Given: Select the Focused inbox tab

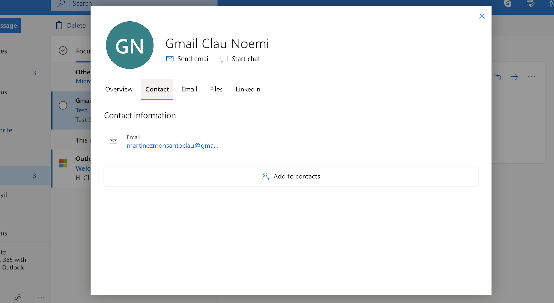Looking at the screenshot, I should 83,51.
